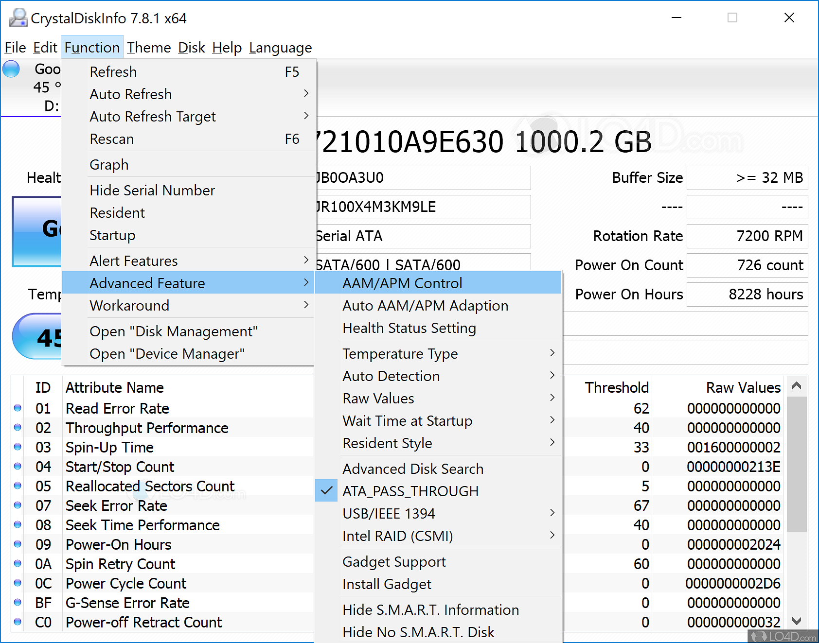Open the Theme menu

(x=149, y=47)
